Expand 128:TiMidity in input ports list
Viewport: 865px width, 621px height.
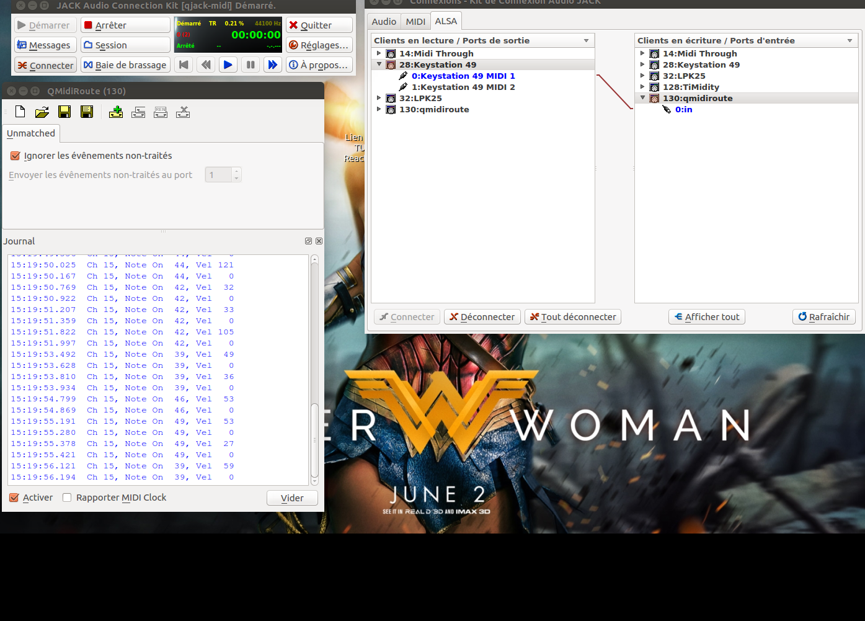pyautogui.click(x=642, y=87)
